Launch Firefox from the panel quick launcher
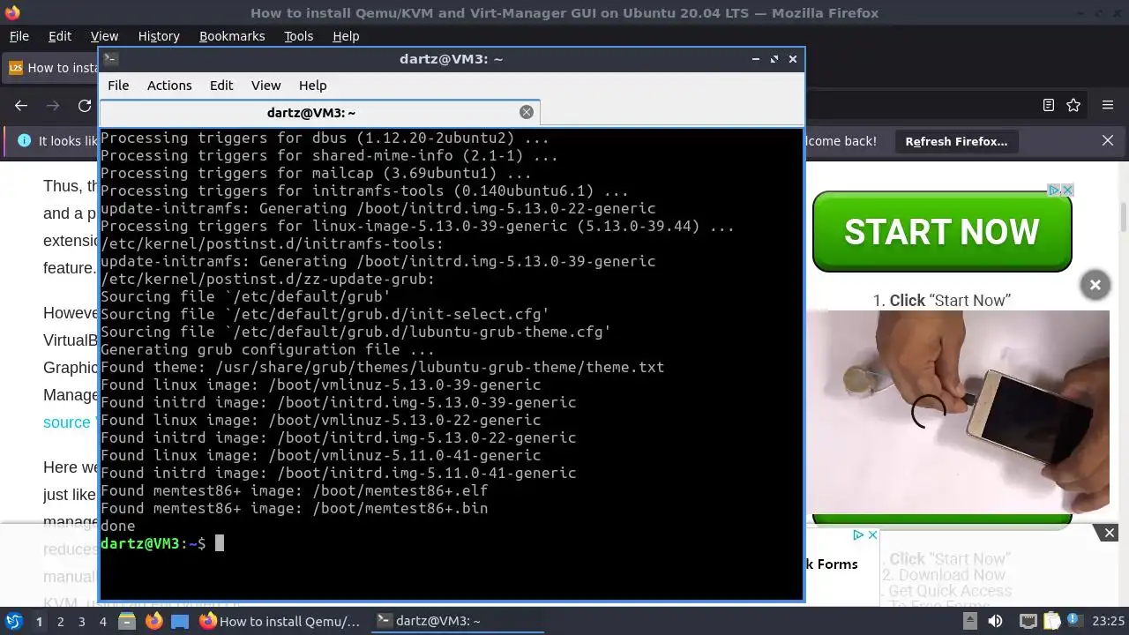The image size is (1129, 635). click(153, 621)
